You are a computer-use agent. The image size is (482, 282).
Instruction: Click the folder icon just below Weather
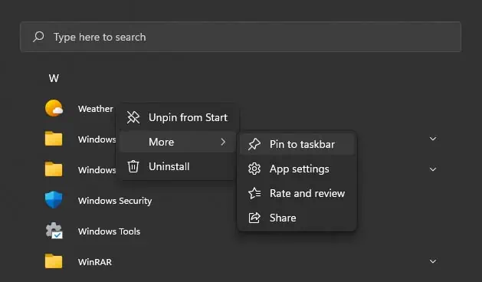coord(54,139)
